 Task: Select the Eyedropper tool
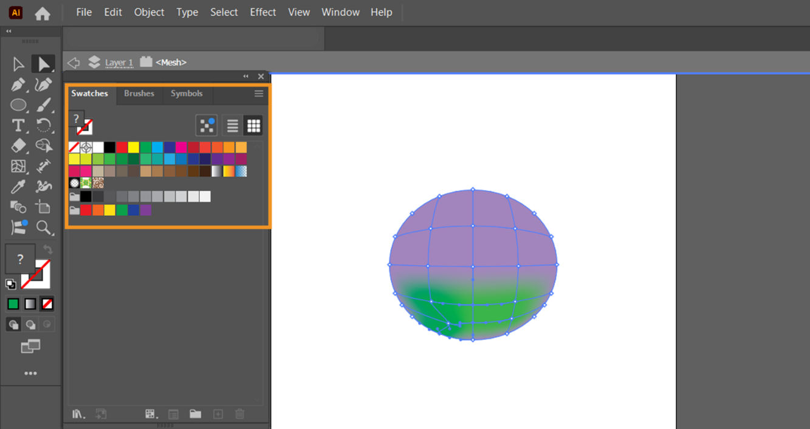click(18, 187)
